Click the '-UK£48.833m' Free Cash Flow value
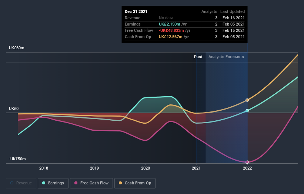The height and width of the screenshot is (194, 304). tap(171, 30)
